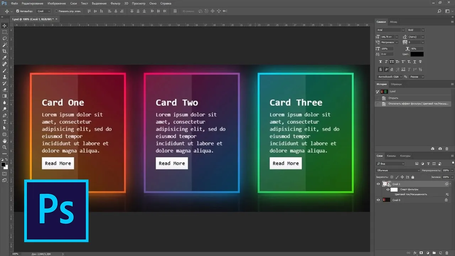The image size is (455, 256).
Task: Create a new layer group
Action: pyautogui.click(x=434, y=253)
